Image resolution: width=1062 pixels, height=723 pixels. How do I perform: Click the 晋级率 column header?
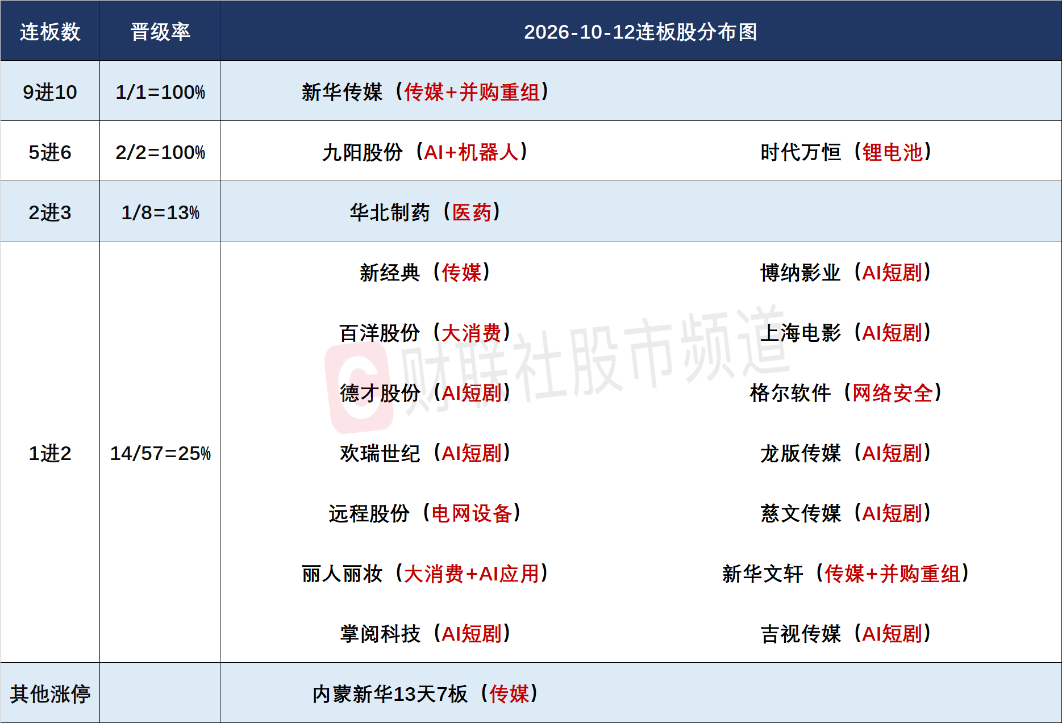160,32
